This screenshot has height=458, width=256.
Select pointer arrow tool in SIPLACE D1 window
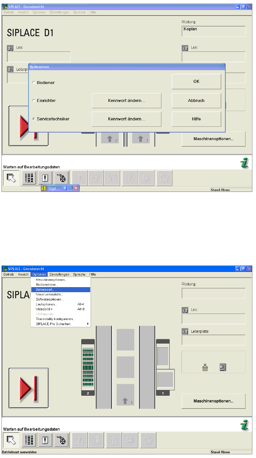(x=11, y=178)
